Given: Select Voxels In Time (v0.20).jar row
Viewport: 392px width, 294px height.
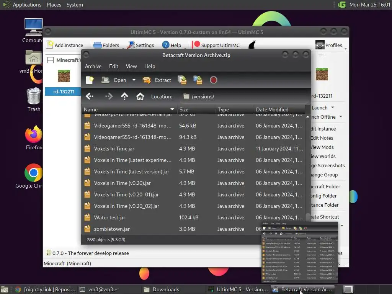Looking at the screenshot, I should coord(194,183).
